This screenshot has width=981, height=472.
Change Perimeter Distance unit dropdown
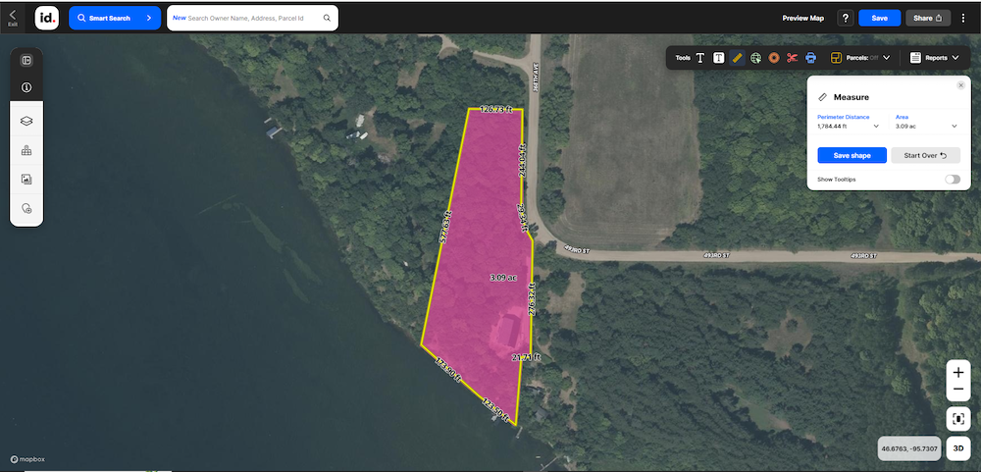point(849,126)
